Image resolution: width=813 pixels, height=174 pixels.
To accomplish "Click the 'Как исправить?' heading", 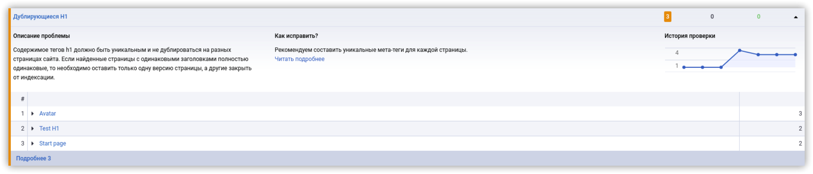I will pyautogui.click(x=296, y=36).
